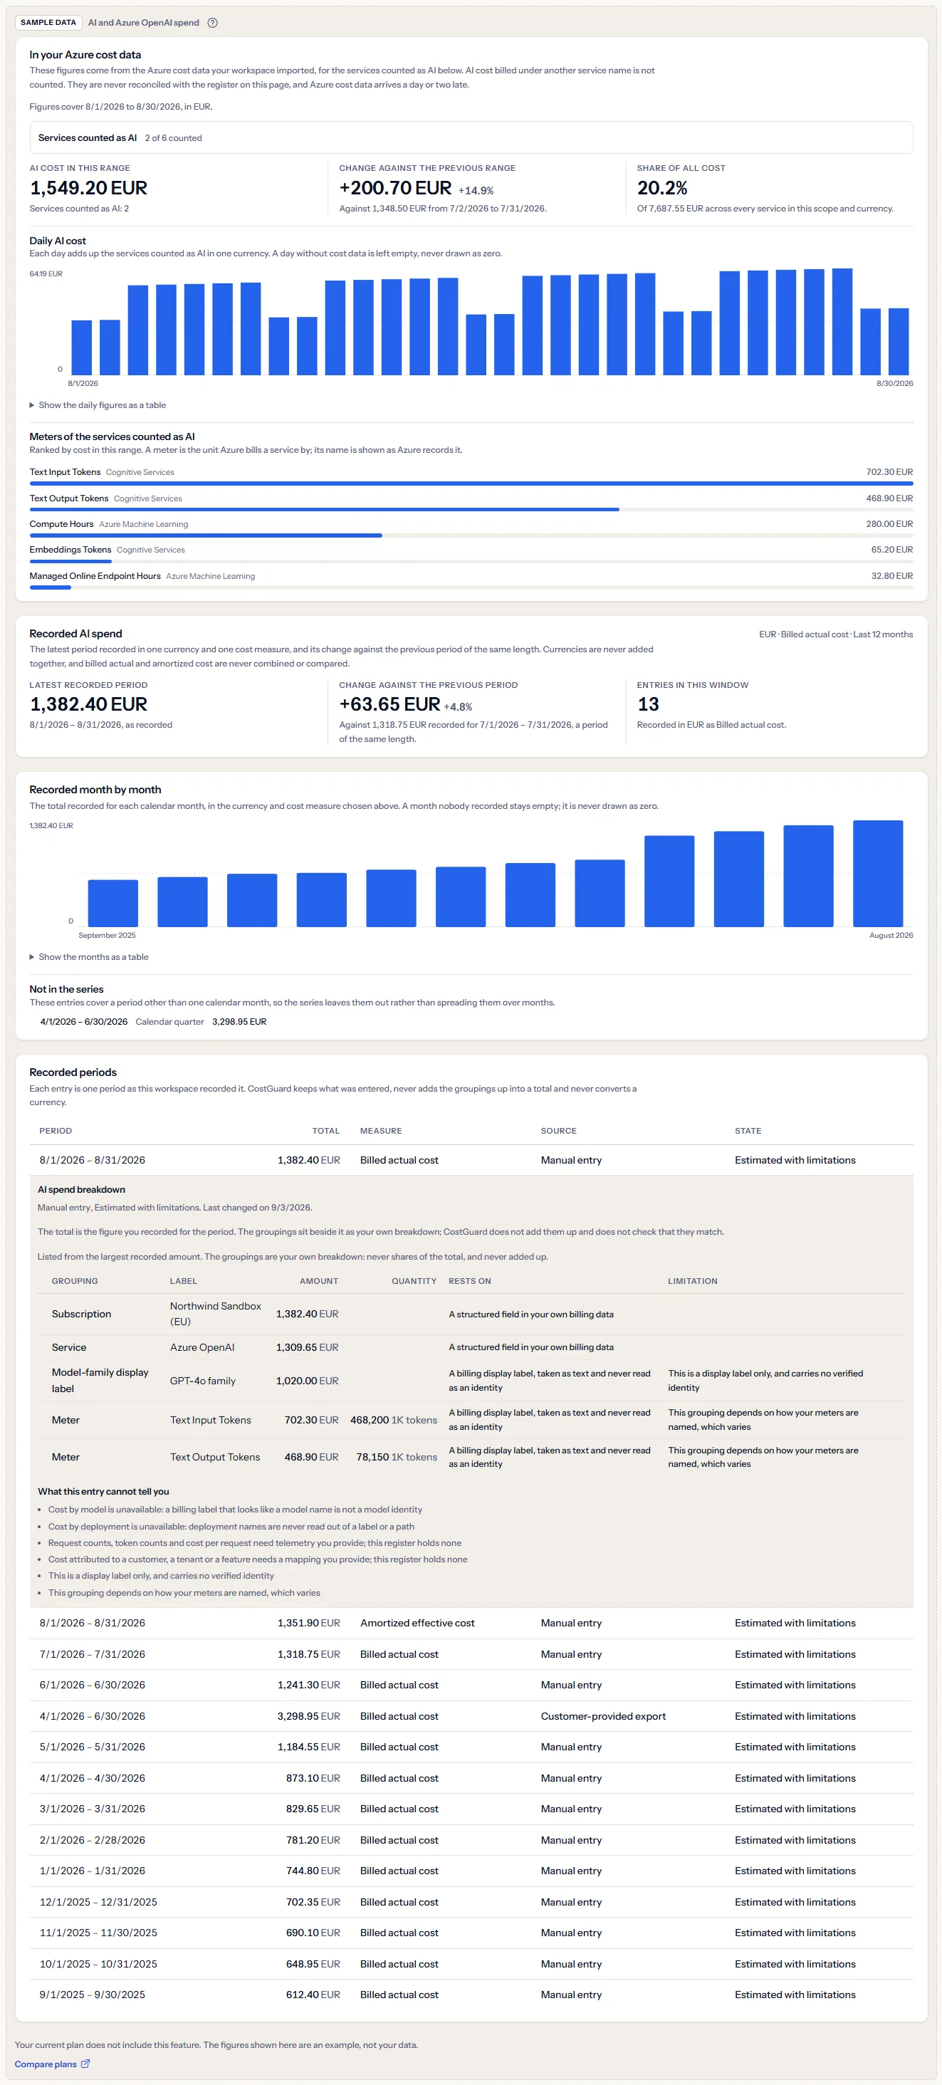Viewport: 942px width, 2085px height.
Task: Open the Services counted as AI selector
Action: 471,137
